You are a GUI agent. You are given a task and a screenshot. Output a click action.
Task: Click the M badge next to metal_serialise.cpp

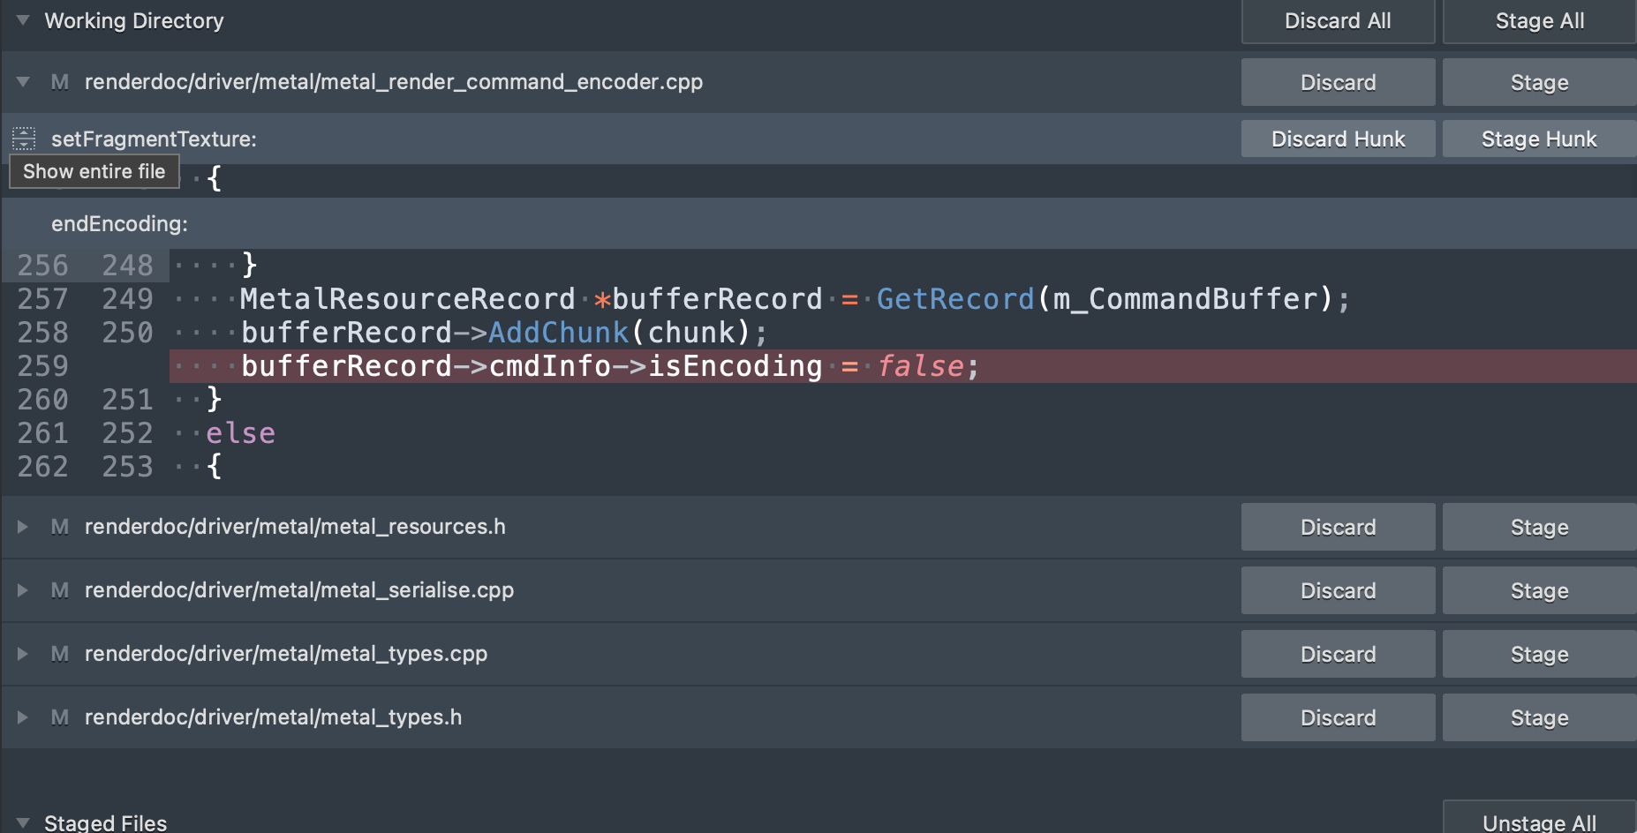click(x=58, y=589)
